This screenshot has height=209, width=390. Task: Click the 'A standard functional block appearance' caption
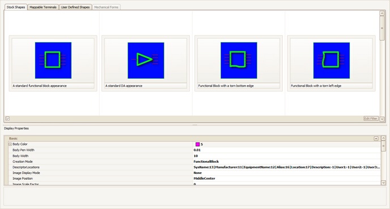(x=40, y=86)
